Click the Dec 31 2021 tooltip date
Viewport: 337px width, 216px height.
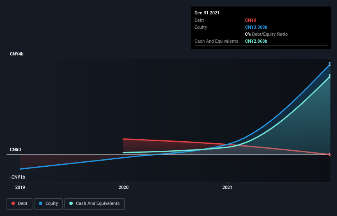click(207, 13)
